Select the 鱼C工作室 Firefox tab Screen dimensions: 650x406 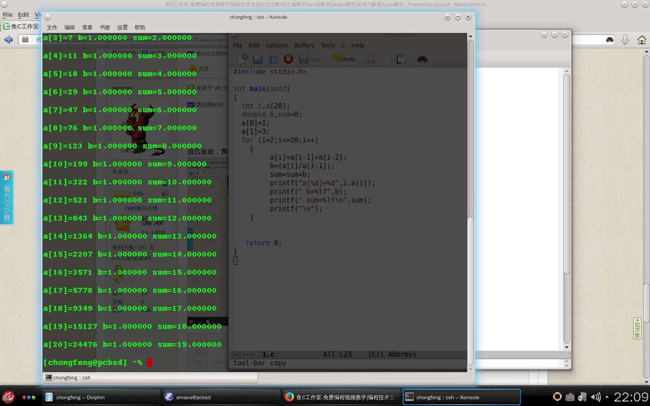22,26
